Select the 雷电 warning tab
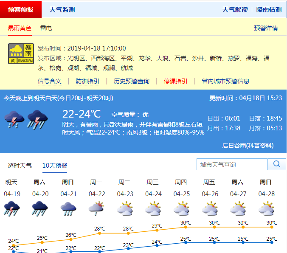Screen dimensions: 287x253 (x=46, y=28)
